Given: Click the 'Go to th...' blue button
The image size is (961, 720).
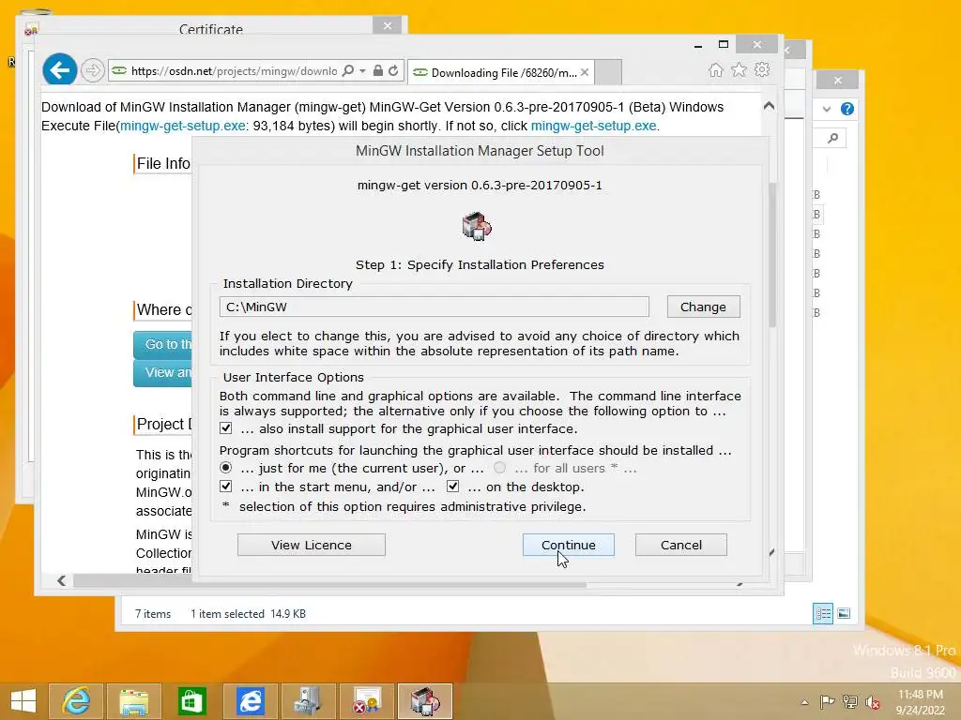Looking at the screenshot, I should pyautogui.click(x=162, y=345).
